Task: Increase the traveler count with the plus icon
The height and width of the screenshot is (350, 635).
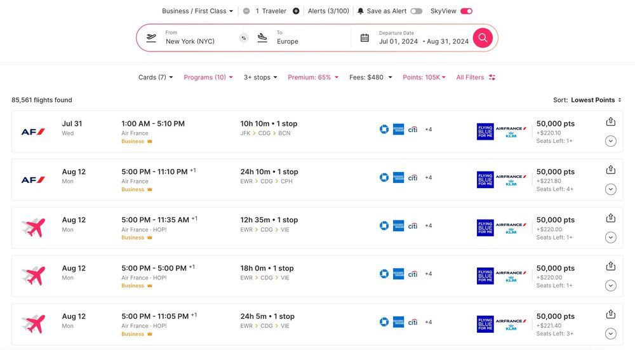Action: [296, 11]
